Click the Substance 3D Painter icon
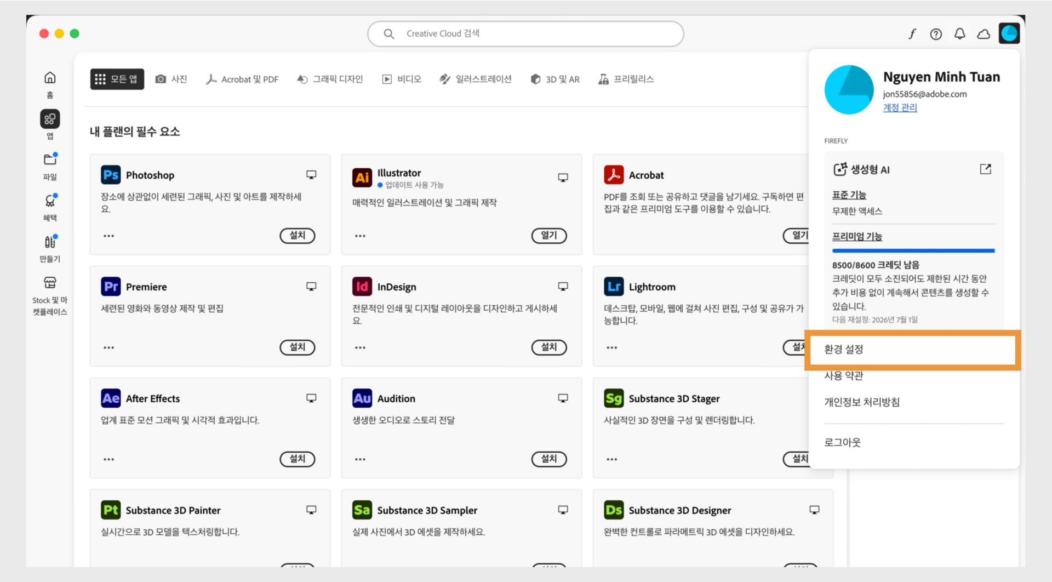 tap(111, 510)
